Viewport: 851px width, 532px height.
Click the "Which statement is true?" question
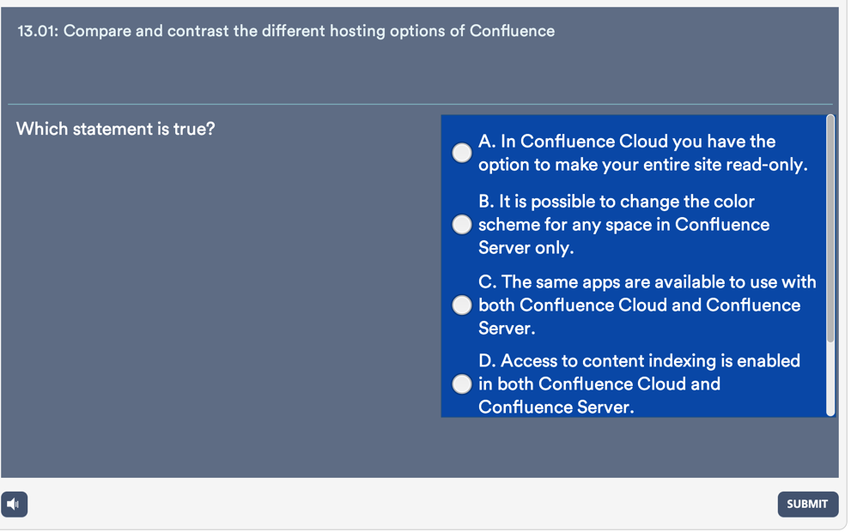tap(116, 129)
